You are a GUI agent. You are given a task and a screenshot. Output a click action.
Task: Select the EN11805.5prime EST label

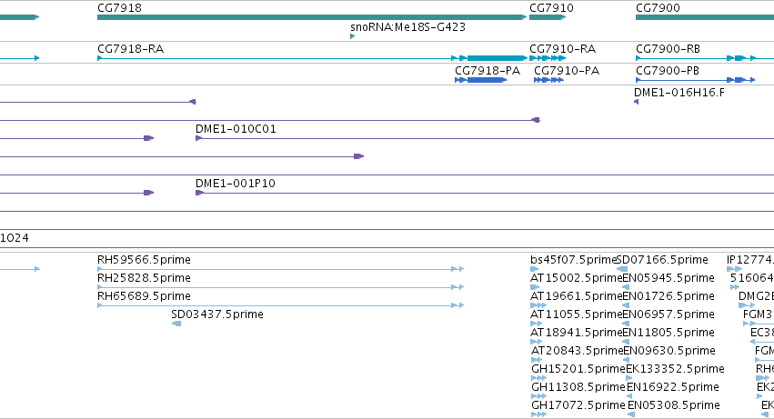[668, 333]
